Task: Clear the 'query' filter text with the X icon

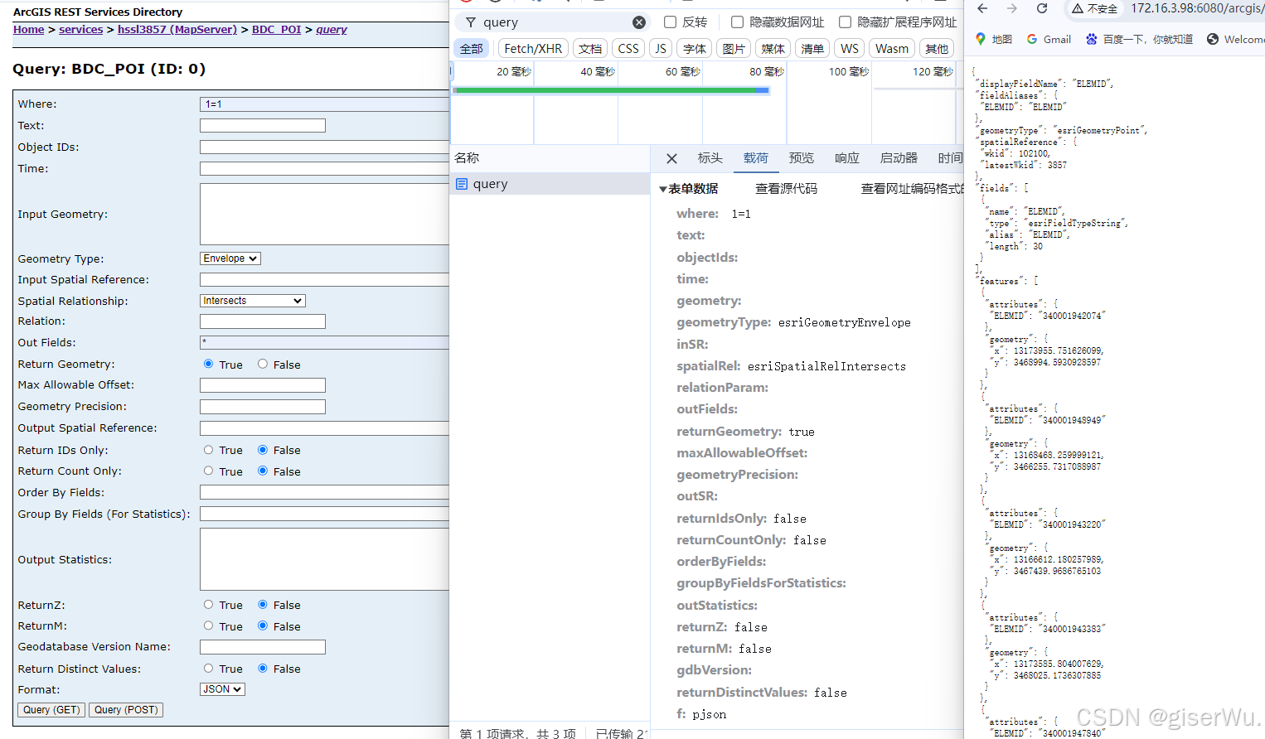Action: click(639, 22)
